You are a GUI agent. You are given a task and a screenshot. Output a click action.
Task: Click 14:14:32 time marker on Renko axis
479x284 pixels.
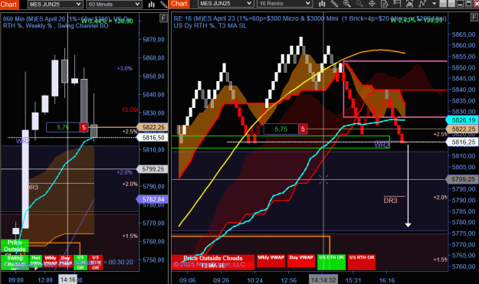coord(323,279)
